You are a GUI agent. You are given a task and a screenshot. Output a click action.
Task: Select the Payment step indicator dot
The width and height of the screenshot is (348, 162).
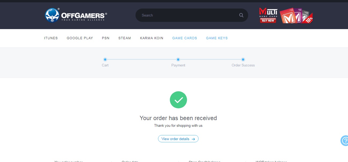[x=178, y=60]
